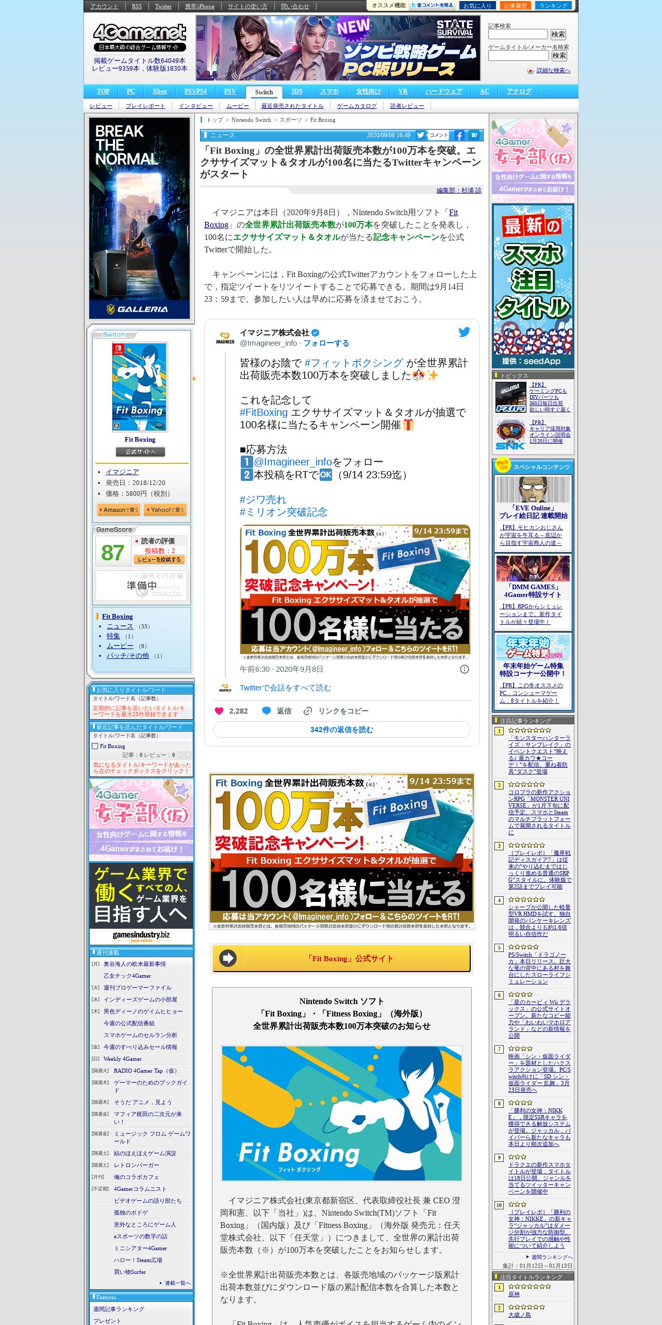Click the Imagineer avatar in tweet header
662x1325 pixels.
tap(225, 337)
